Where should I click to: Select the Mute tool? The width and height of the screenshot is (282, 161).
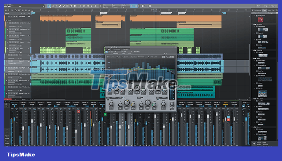point(67,6)
